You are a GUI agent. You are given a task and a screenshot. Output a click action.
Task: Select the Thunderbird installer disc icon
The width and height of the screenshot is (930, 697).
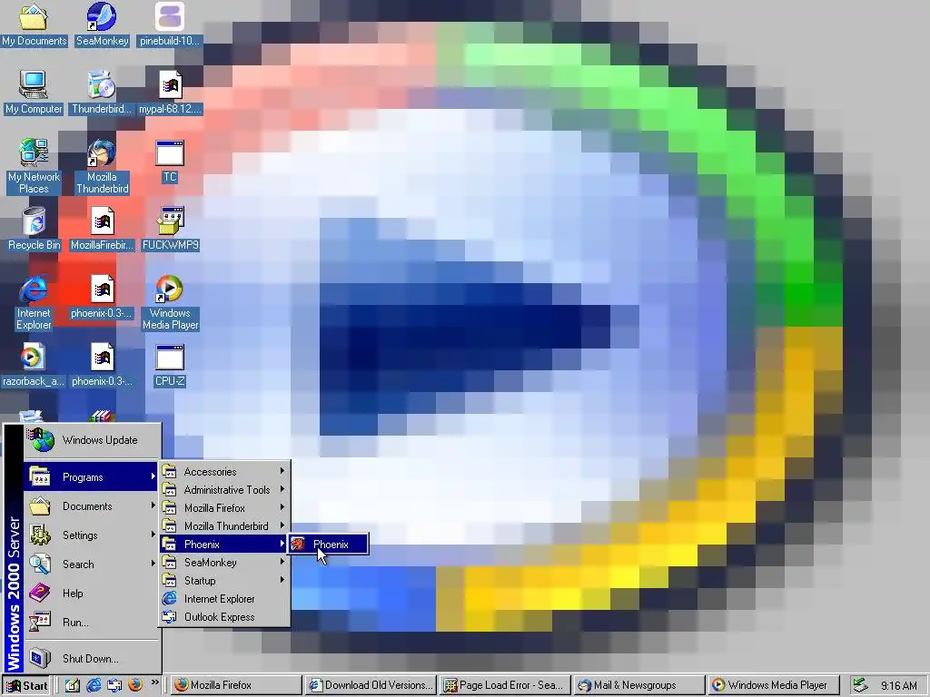(102, 92)
